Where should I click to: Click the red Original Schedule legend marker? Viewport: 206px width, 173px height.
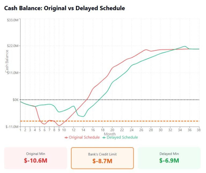click(x=66, y=137)
